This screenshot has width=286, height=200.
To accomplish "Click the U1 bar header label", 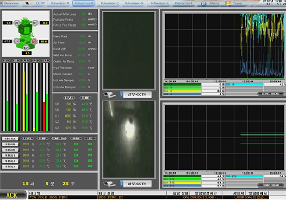I will click(x=5, y=60).
